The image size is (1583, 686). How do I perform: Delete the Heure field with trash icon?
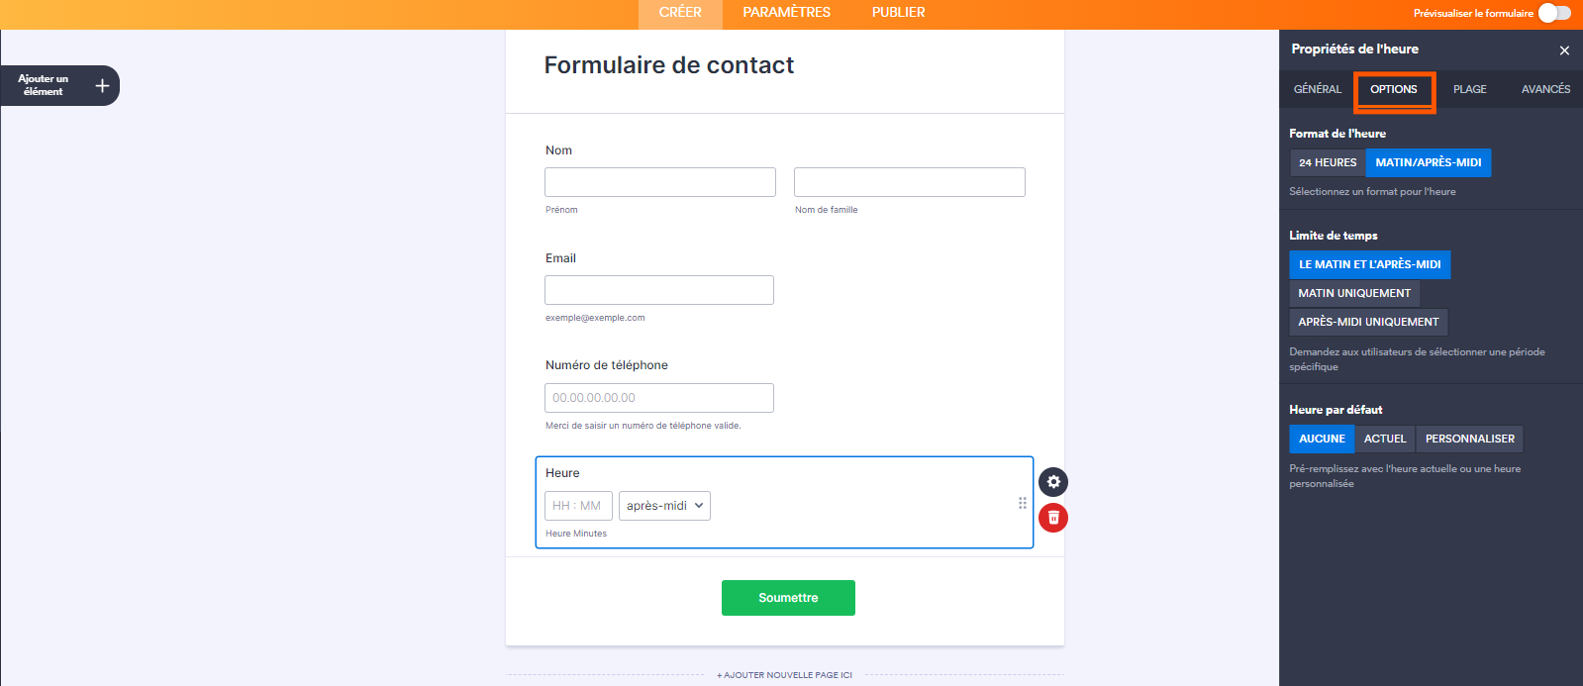click(x=1053, y=518)
